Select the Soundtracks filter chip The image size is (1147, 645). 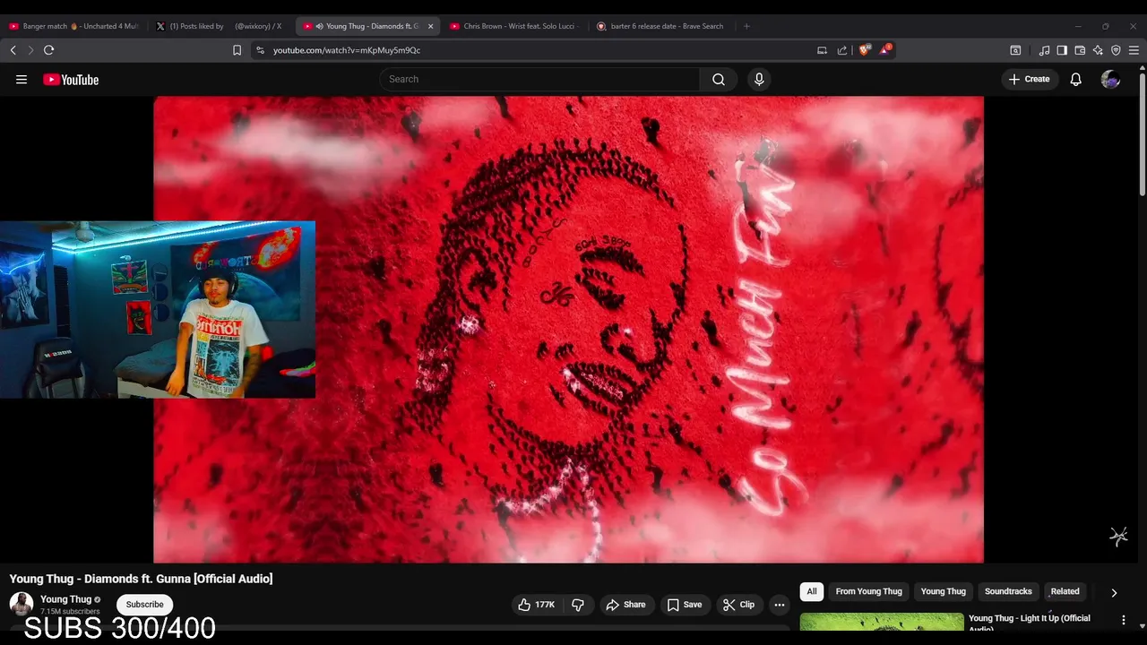coord(1008,591)
